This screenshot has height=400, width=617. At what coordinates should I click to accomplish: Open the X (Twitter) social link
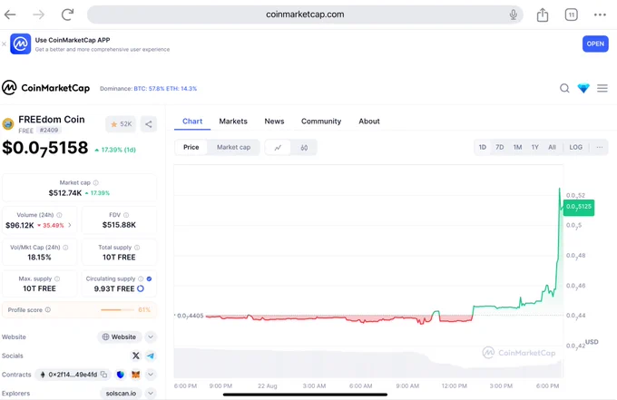[x=136, y=356]
